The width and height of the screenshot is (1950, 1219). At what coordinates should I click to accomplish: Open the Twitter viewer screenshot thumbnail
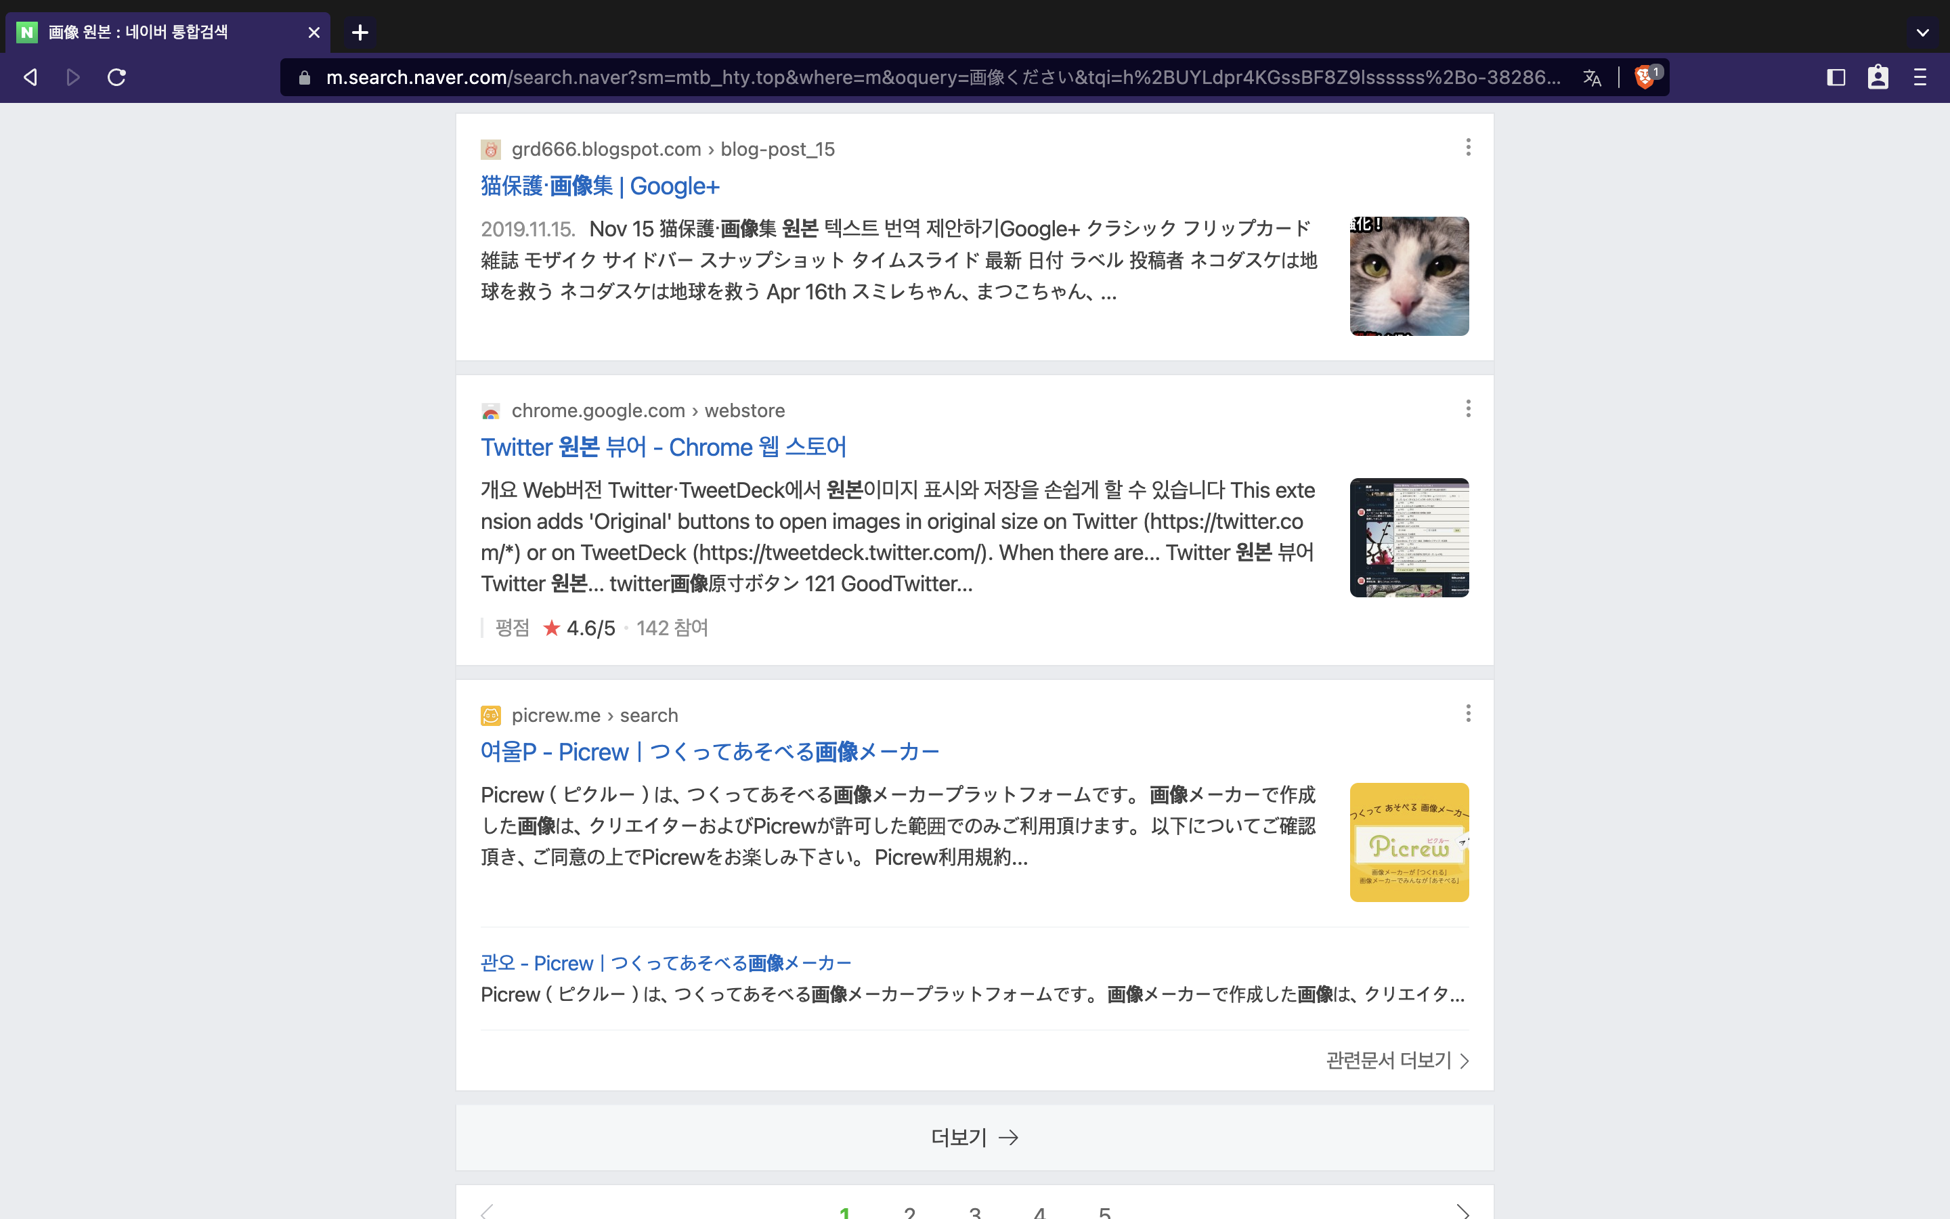pyautogui.click(x=1409, y=538)
